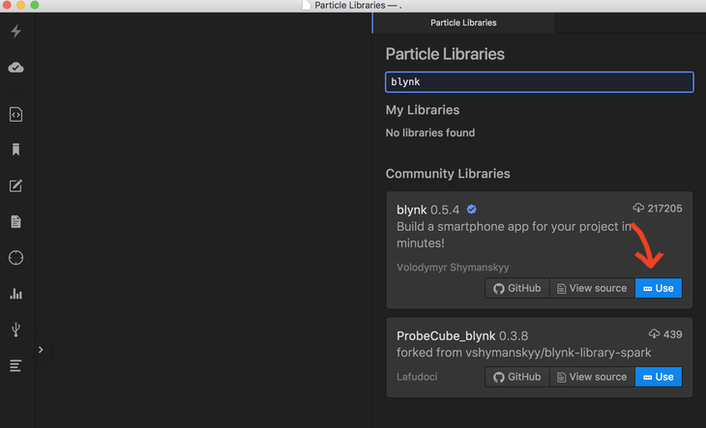Screen dimensions: 706x428
Task: Click 'forked from vshymanskyy/blynk-library-spark' description
Action: 523,353
